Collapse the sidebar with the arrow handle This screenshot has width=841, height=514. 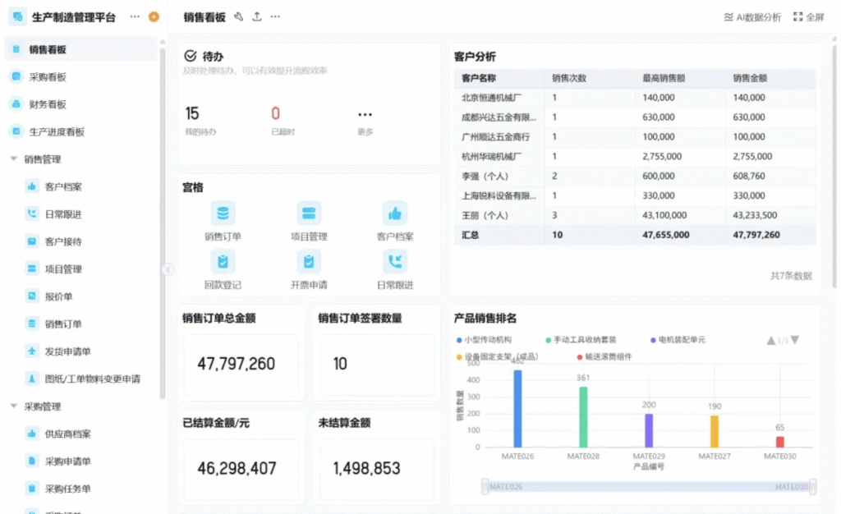pos(168,269)
